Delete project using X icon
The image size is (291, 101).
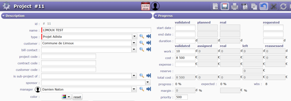pos(273,7)
